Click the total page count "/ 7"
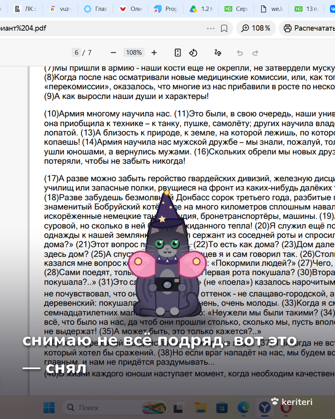 pos(87,53)
